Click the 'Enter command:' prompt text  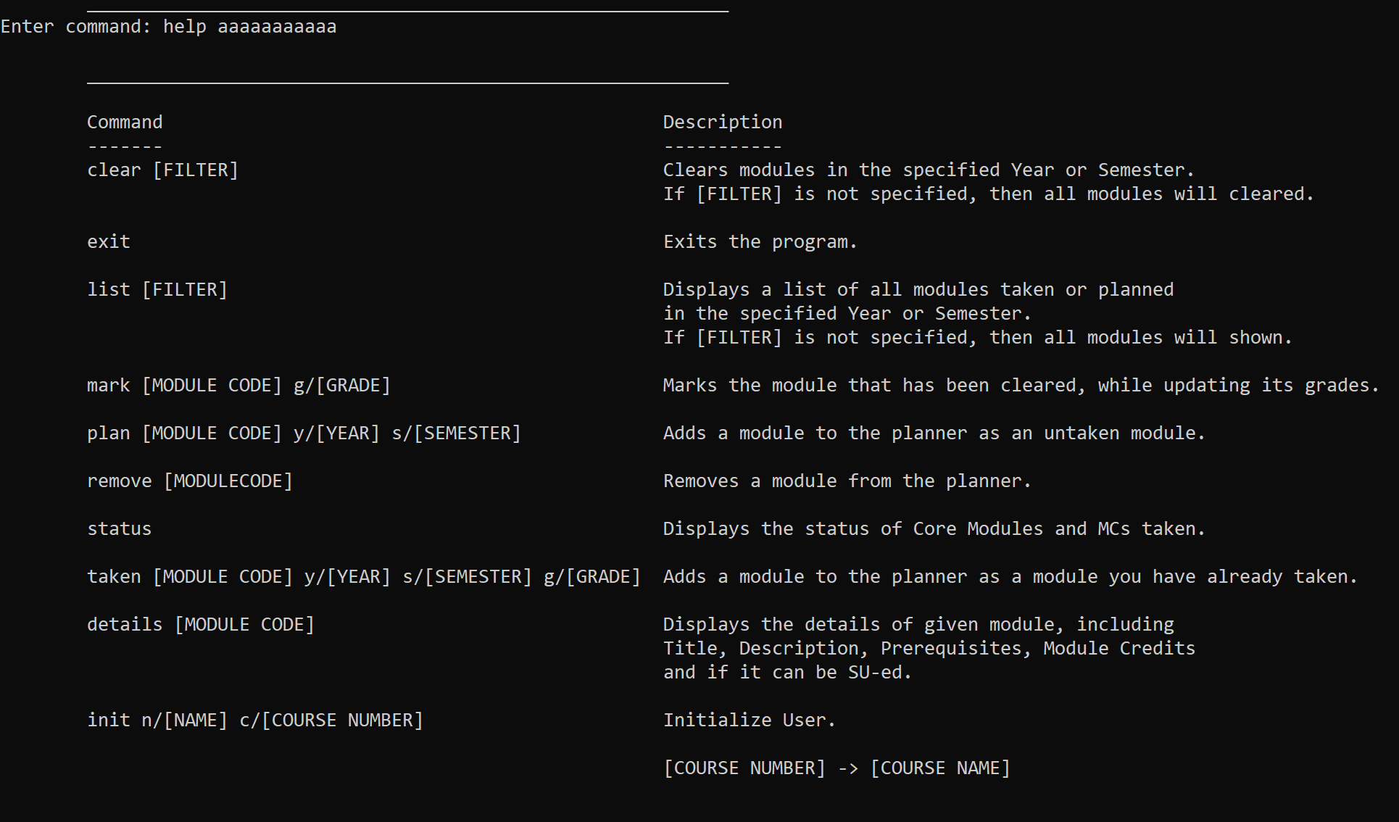(x=75, y=27)
